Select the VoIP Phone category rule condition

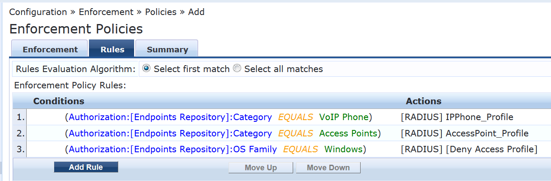click(218, 117)
